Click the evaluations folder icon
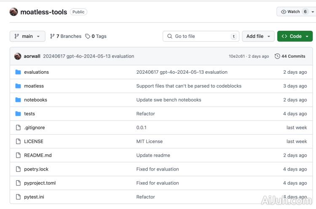The width and height of the screenshot is (316, 209). [x=18, y=72]
